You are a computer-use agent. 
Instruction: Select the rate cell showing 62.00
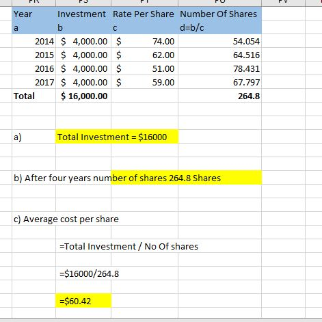144,55
